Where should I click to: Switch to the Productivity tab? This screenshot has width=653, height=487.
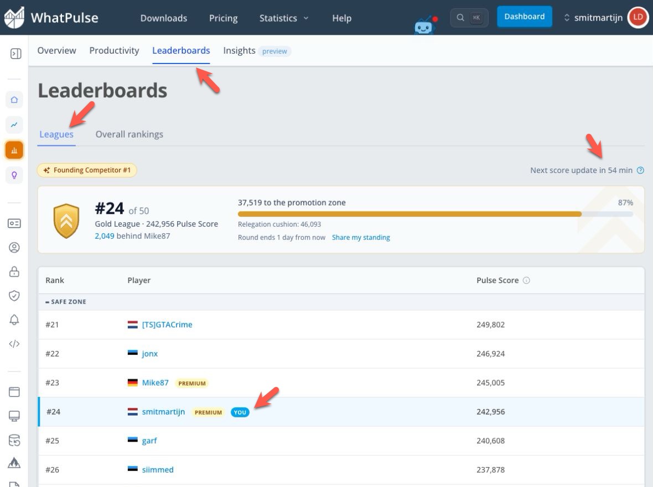point(114,50)
